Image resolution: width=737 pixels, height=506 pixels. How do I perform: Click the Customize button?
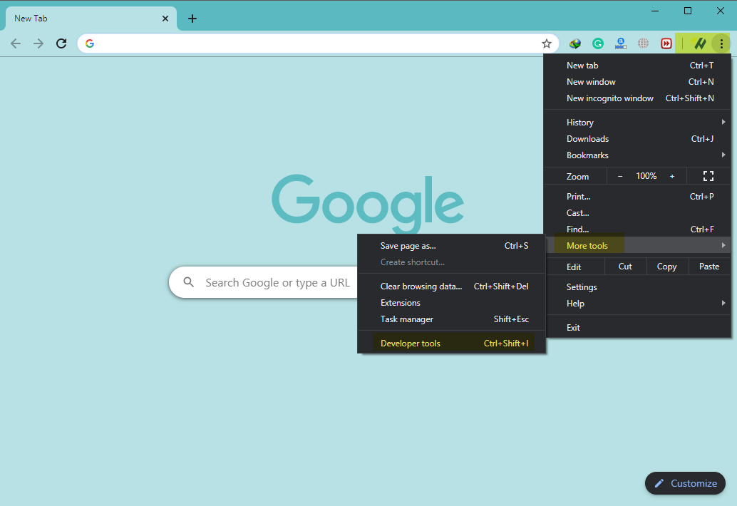point(685,483)
